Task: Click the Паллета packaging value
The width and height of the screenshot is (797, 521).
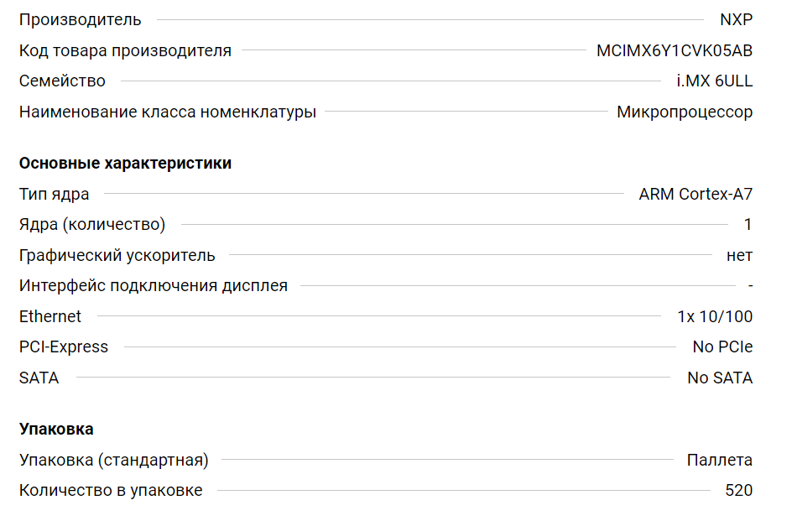Action: (719, 461)
